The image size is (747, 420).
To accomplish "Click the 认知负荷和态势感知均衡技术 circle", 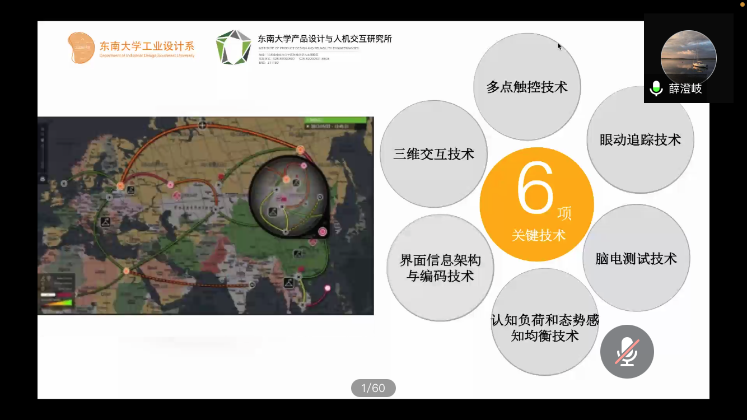I will pos(545,322).
